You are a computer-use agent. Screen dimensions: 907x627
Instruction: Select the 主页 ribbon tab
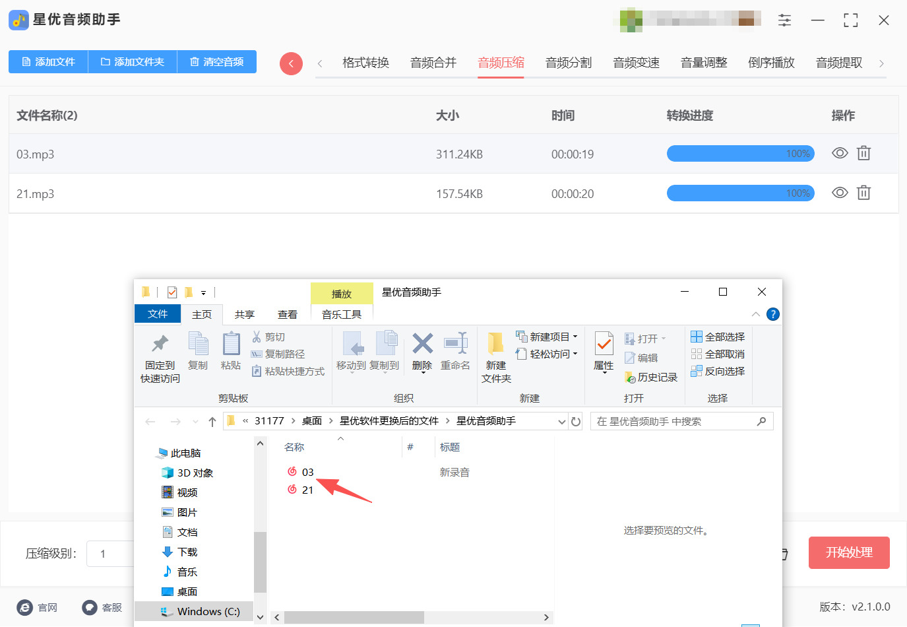click(202, 314)
